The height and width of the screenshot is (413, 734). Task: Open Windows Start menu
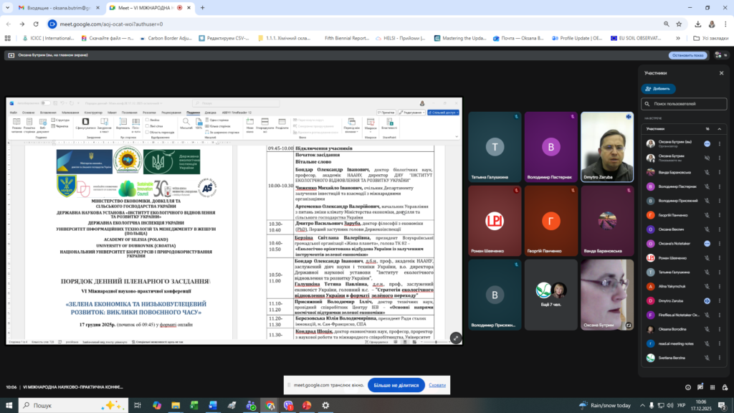point(9,405)
